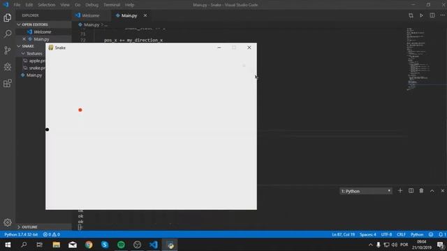Open the Manage gear menu

[x=8, y=222]
